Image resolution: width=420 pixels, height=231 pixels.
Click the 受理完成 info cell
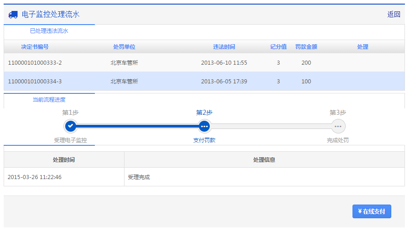click(139, 177)
